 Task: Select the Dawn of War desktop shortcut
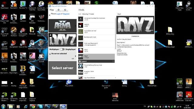pos(23,44)
